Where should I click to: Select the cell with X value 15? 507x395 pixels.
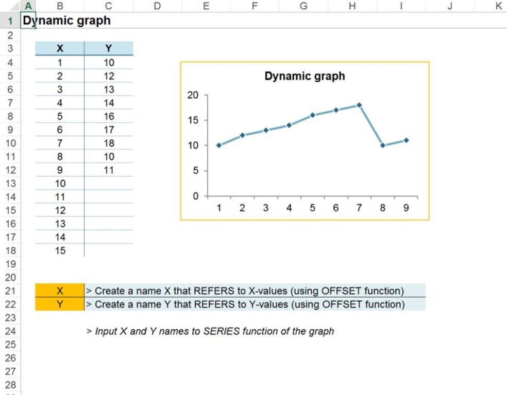[x=60, y=250]
